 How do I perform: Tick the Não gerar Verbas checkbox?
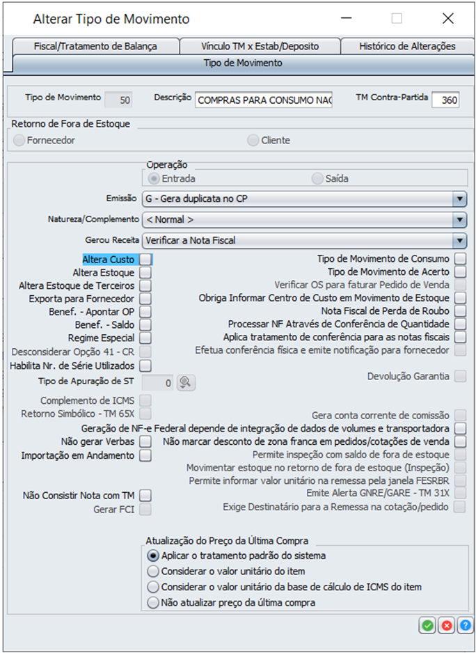point(145,441)
